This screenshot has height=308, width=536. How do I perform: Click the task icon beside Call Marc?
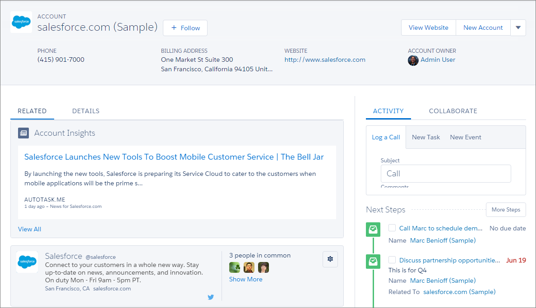click(x=373, y=230)
